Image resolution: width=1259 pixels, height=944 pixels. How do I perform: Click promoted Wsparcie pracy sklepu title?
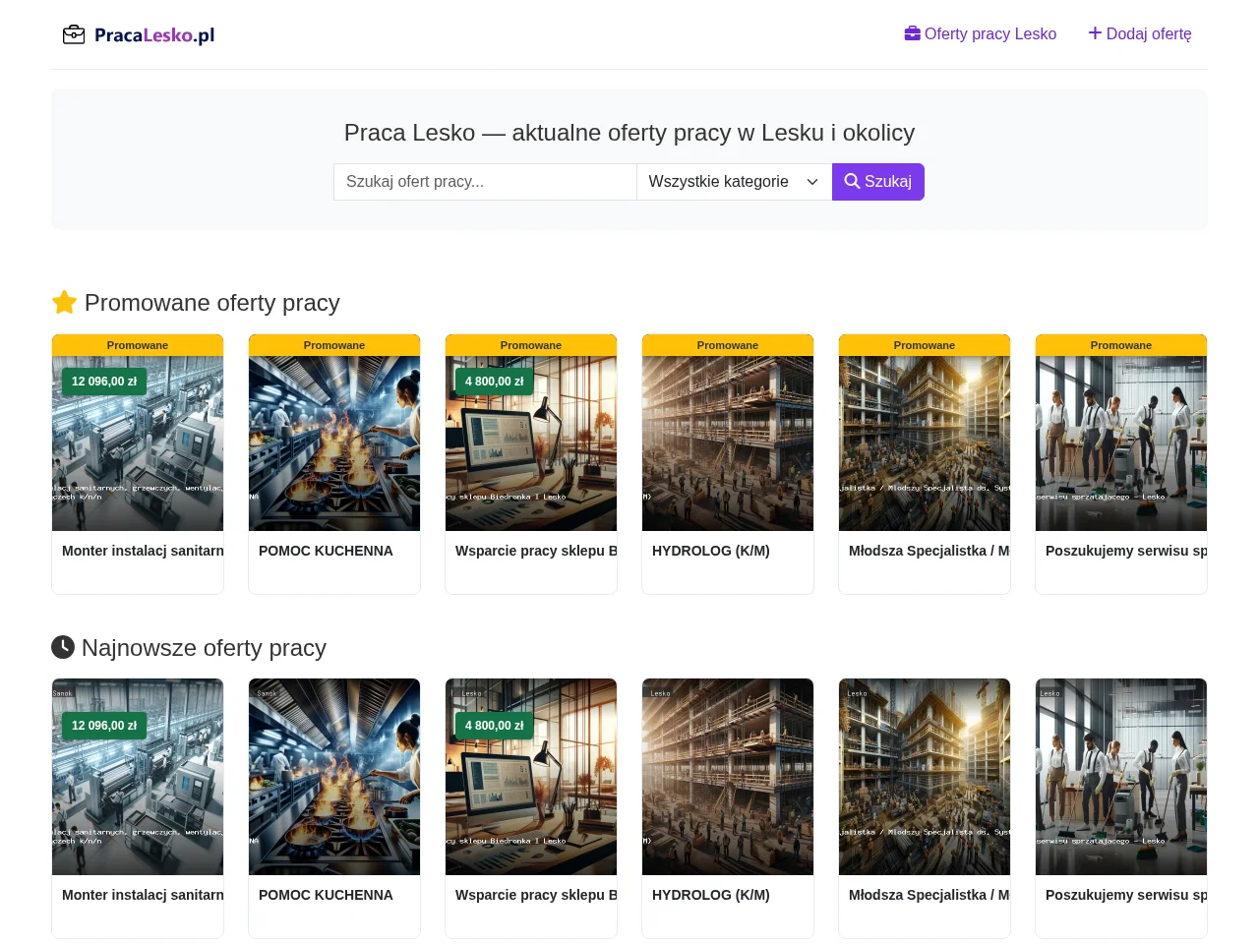click(x=536, y=551)
